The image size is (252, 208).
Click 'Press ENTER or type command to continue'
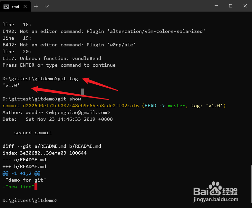click(59, 65)
